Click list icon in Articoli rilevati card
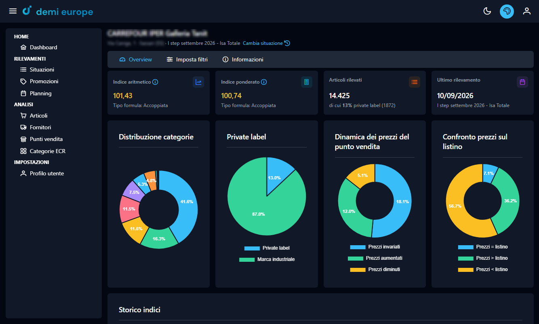539x324 pixels. [x=415, y=82]
